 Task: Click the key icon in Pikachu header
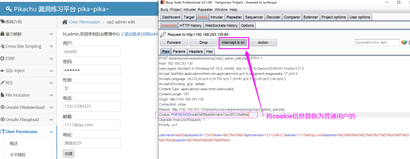(x=9, y=9)
